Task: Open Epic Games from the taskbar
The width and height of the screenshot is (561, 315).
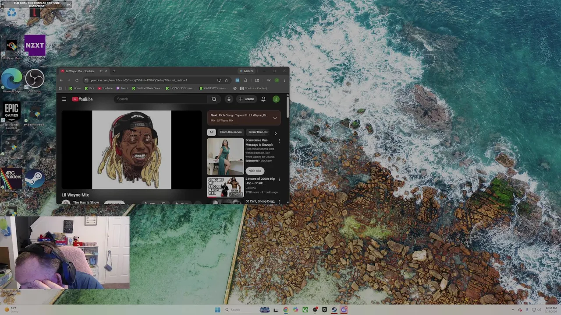Action: [324, 310]
